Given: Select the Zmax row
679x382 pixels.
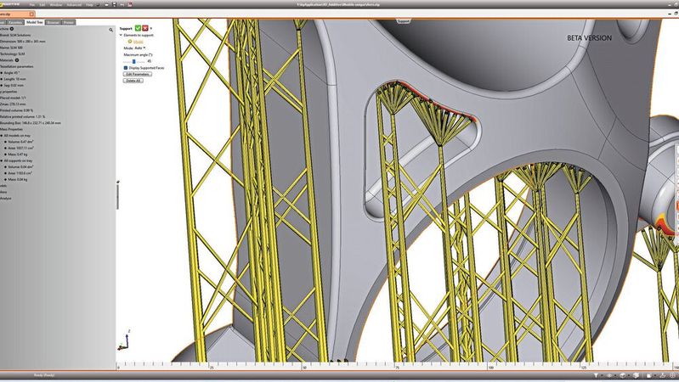Looking at the screenshot, I should coord(13,104).
